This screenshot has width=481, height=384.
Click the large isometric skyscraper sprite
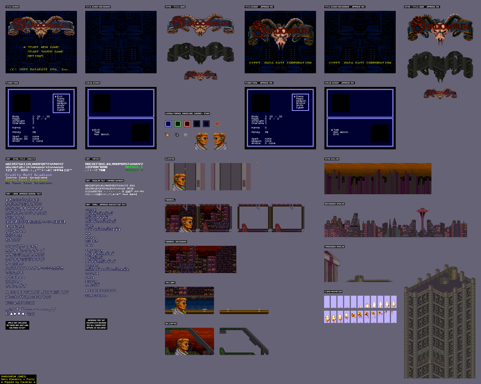[440, 322]
